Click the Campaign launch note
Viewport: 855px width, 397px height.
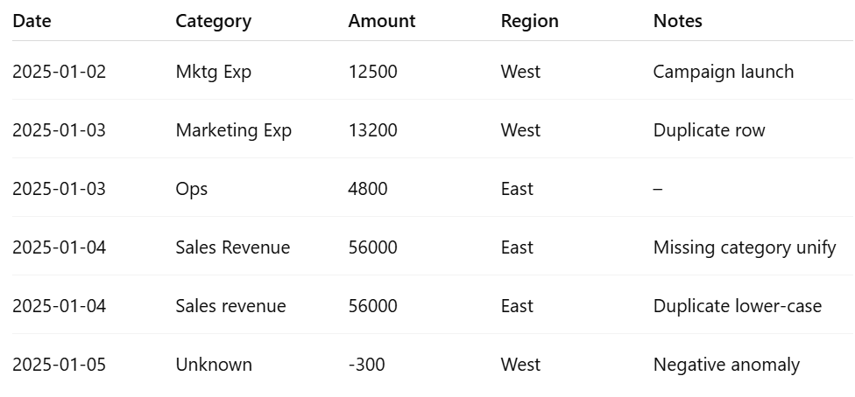[x=723, y=72]
